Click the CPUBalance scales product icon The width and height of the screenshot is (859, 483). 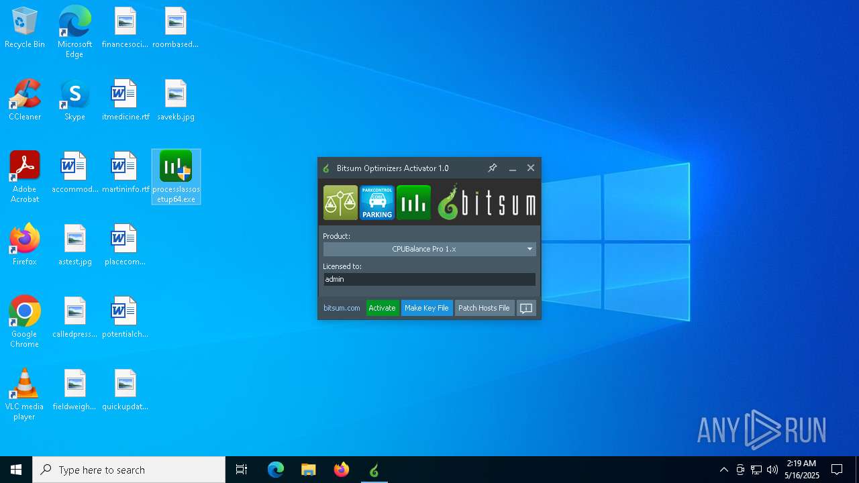tap(340, 203)
